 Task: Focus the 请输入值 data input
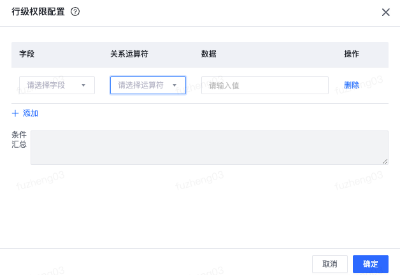pyautogui.click(x=265, y=85)
